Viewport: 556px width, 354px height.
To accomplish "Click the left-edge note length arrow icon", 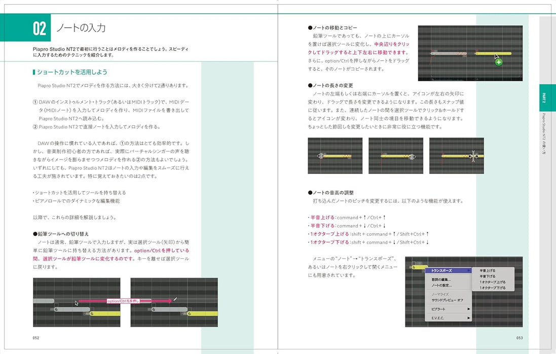I will tap(320, 156).
